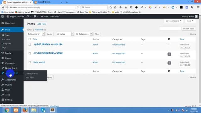Screen dimensions: 201x113
Task: Click View Posts in the admin bar
Action: (55, 17)
